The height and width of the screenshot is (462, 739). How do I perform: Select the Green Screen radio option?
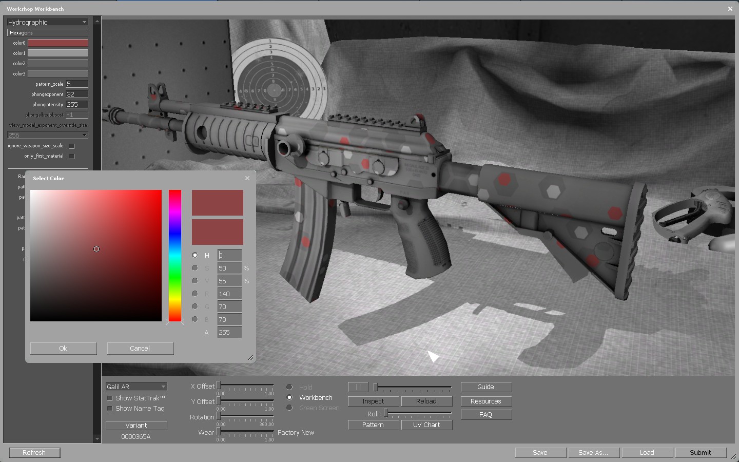click(289, 408)
